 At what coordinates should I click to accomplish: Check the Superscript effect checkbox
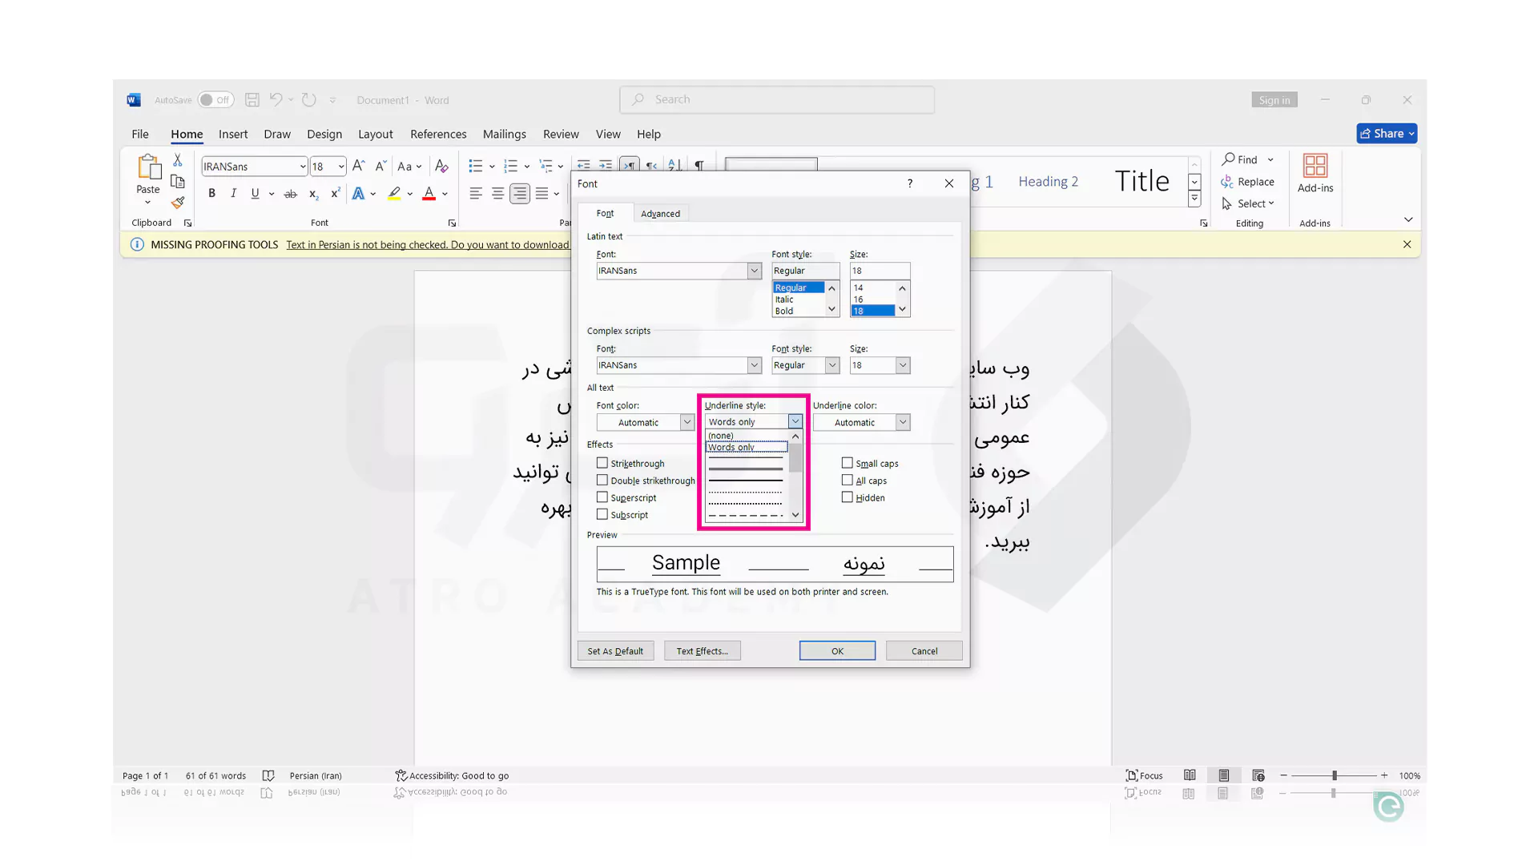[x=602, y=497]
